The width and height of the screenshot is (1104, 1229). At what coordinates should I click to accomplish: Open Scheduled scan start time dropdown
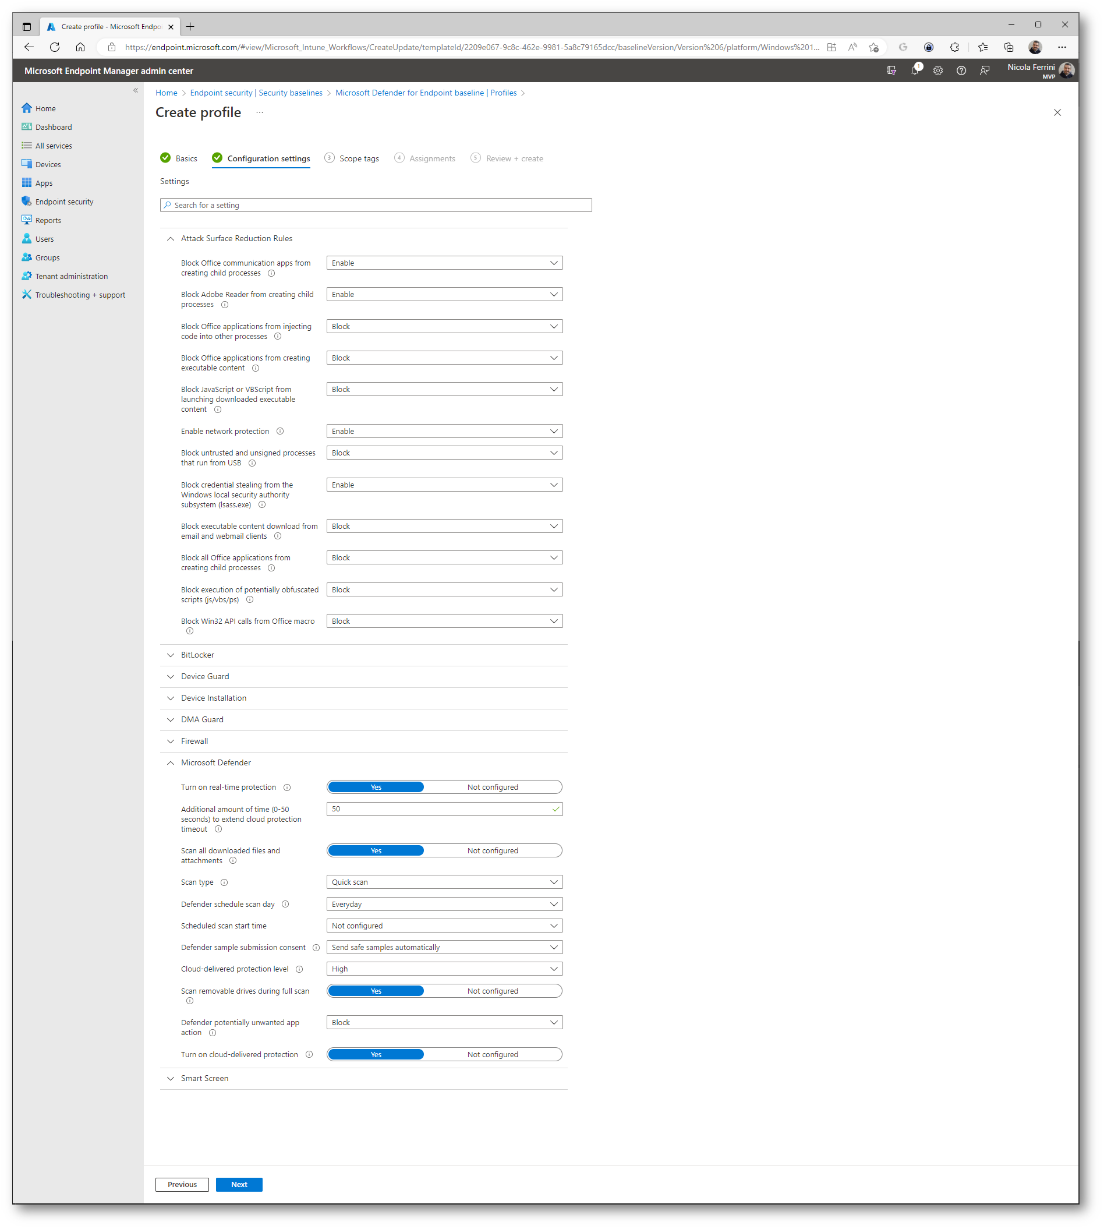(445, 926)
